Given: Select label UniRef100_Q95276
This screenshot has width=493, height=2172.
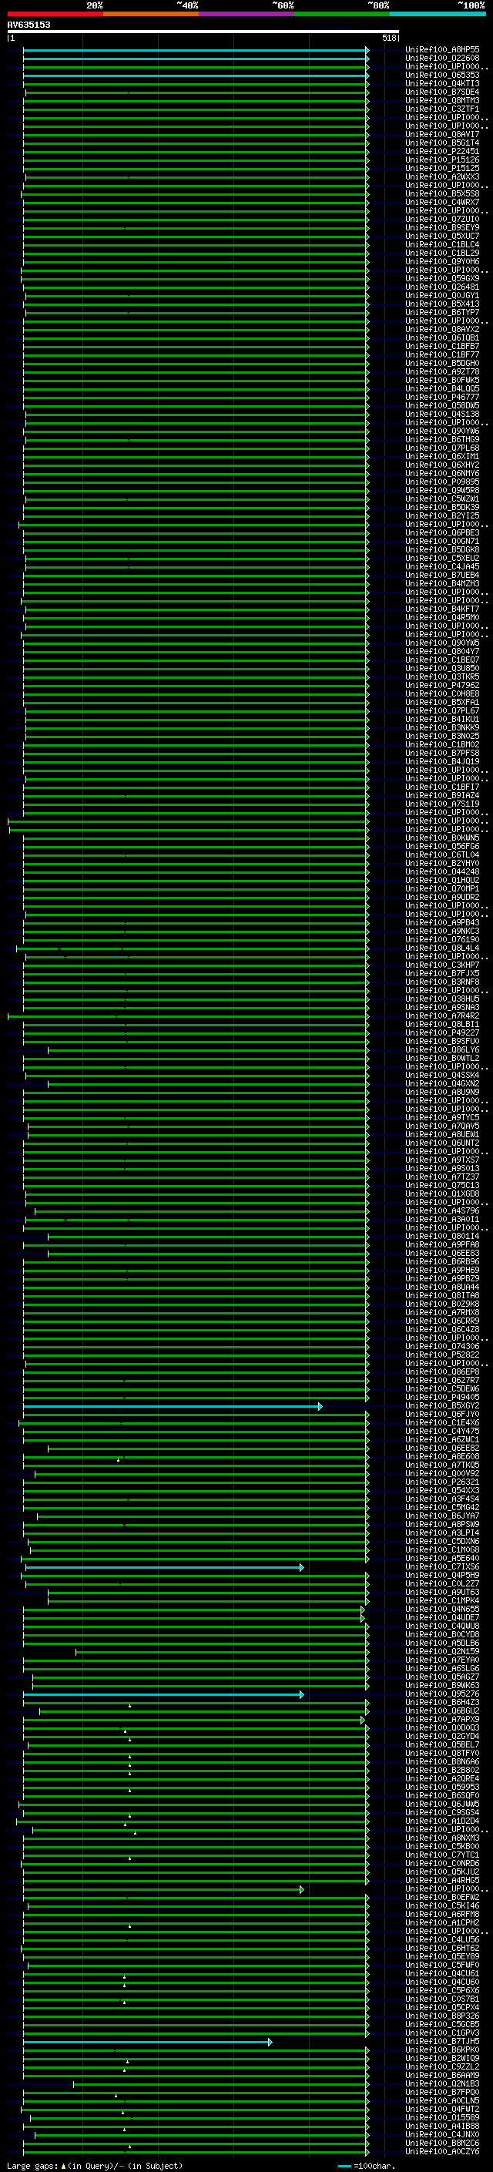Looking at the screenshot, I should point(442,1693).
